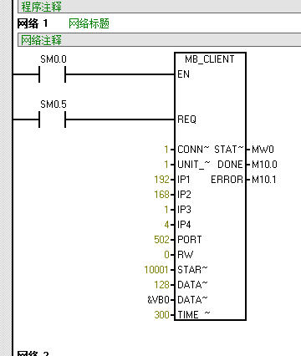Viewport: 301px width, 356px height.
Task: Click the 程序注释 program comment field
Action: pos(160,7)
